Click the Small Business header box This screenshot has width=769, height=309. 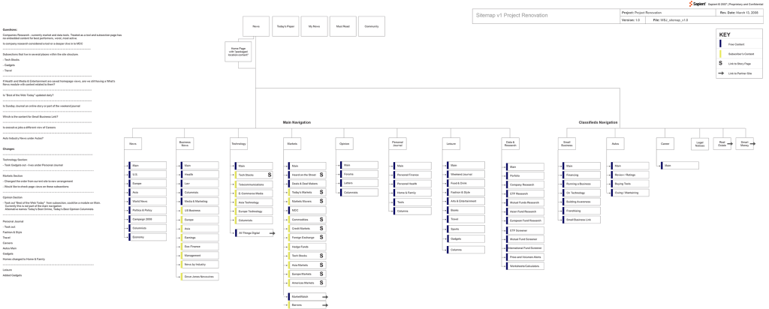tap(566, 144)
